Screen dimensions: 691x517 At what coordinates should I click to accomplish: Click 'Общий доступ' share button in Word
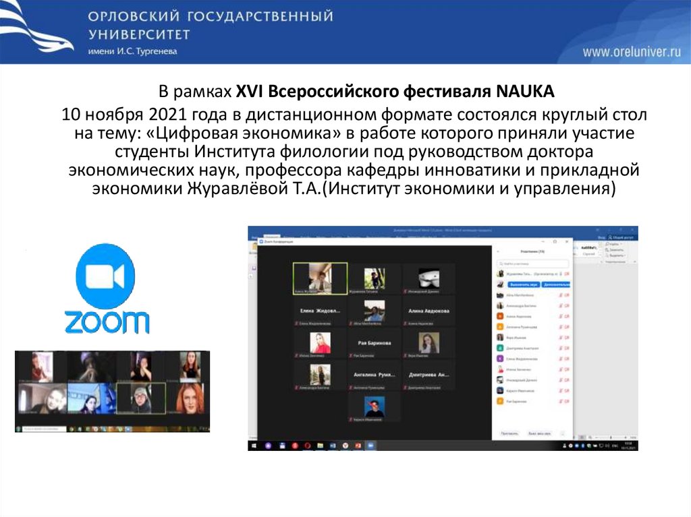point(621,238)
